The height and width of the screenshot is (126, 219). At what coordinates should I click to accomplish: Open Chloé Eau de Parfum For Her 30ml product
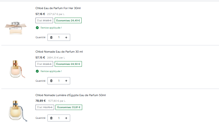(x=58, y=8)
